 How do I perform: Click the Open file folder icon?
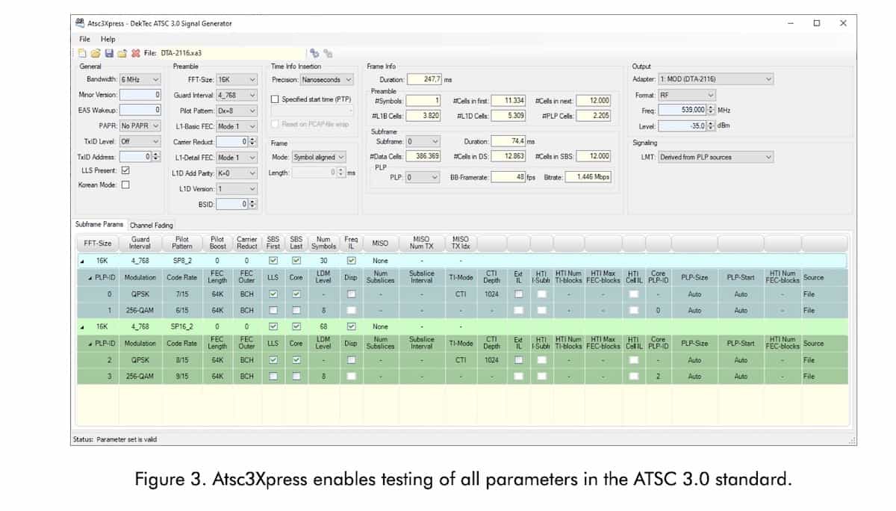[x=96, y=53]
